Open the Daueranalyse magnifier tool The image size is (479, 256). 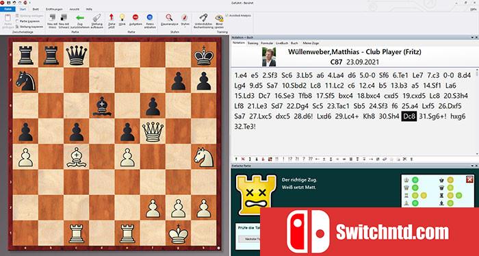click(x=169, y=20)
